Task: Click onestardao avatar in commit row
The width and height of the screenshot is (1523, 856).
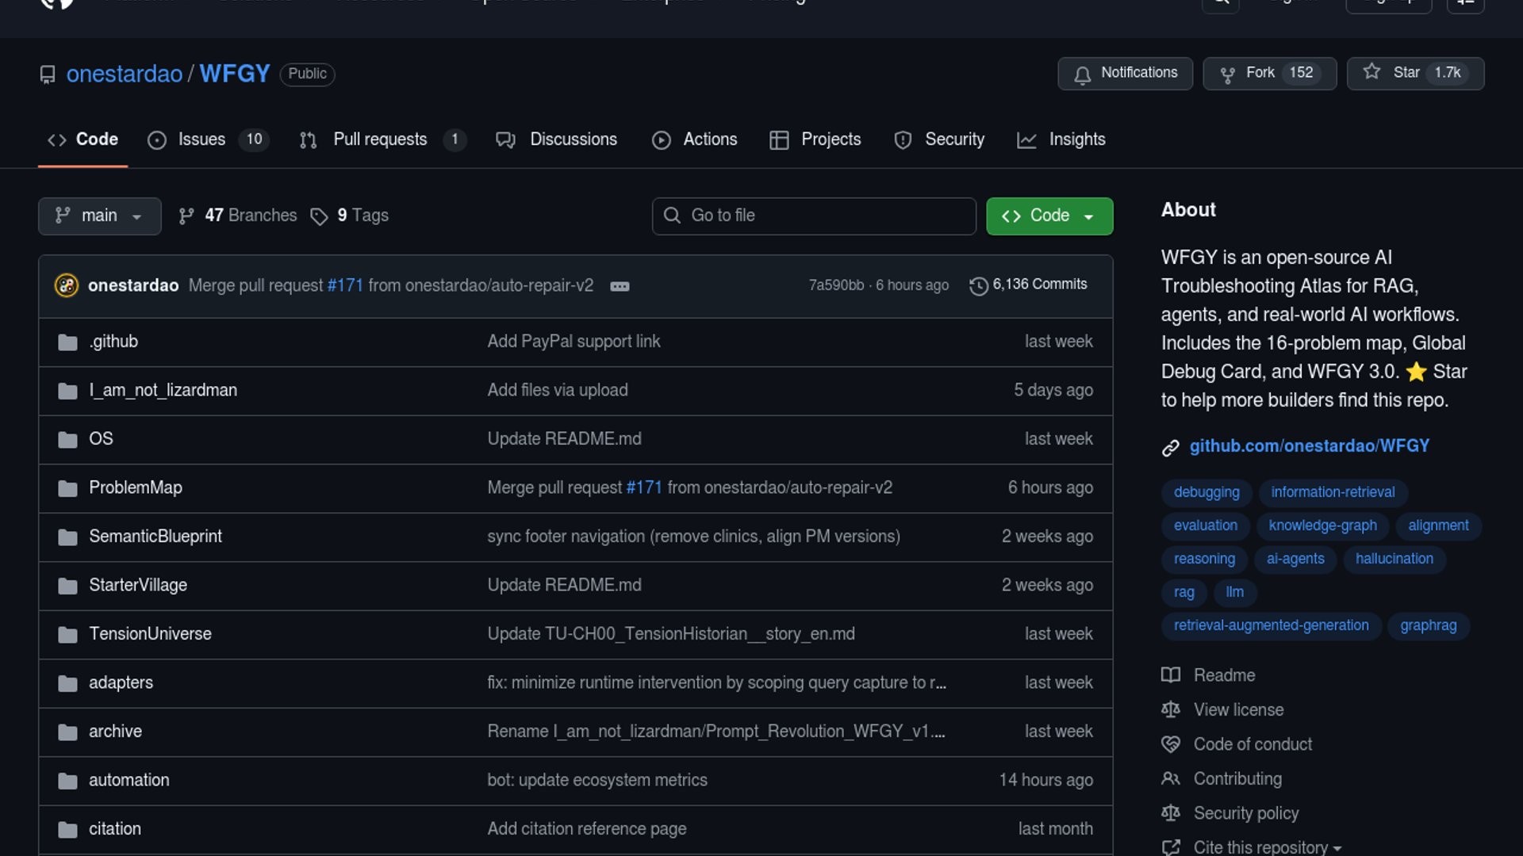Action: [x=67, y=285]
